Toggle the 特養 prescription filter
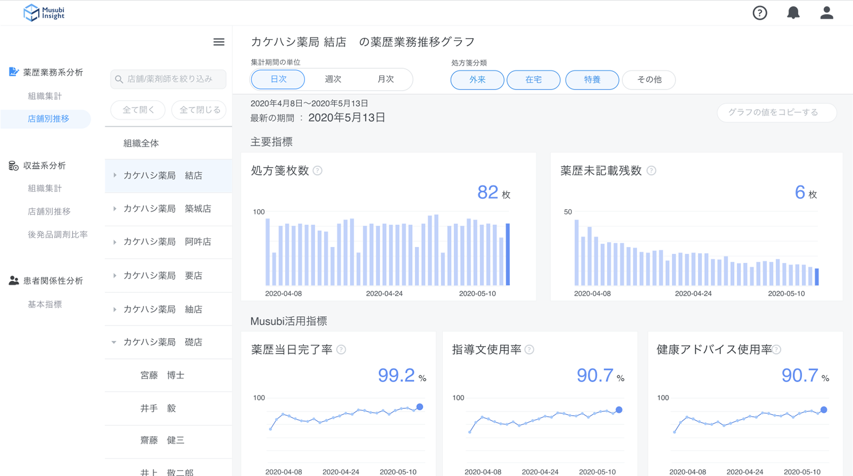853x476 pixels. (592, 80)
